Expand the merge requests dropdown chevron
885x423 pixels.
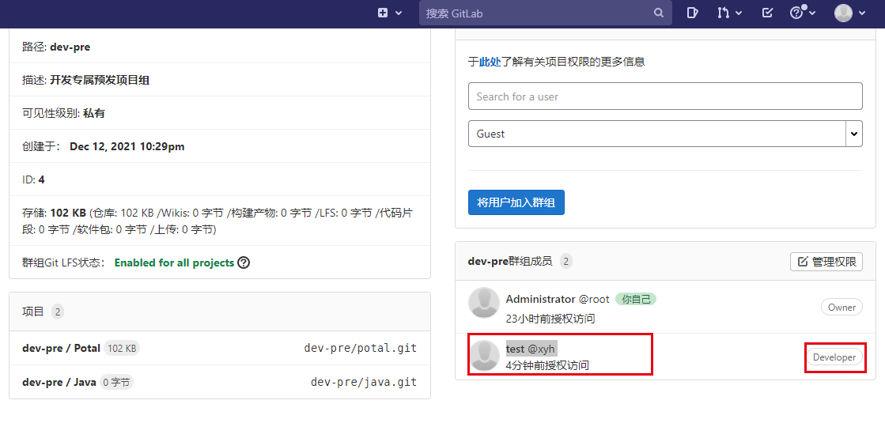739,13
